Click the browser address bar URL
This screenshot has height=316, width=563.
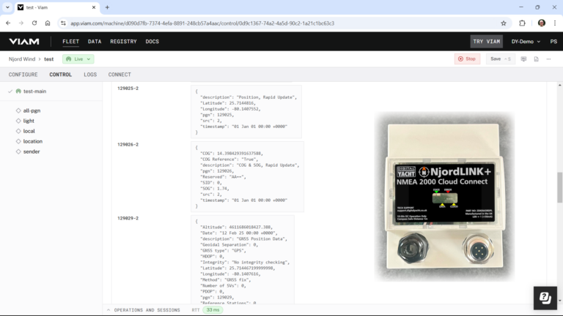pos(202,23)
